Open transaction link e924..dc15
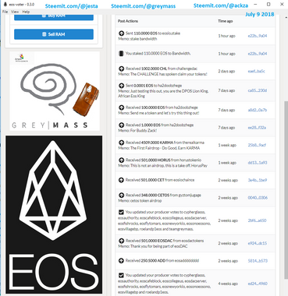 point(258,243)
